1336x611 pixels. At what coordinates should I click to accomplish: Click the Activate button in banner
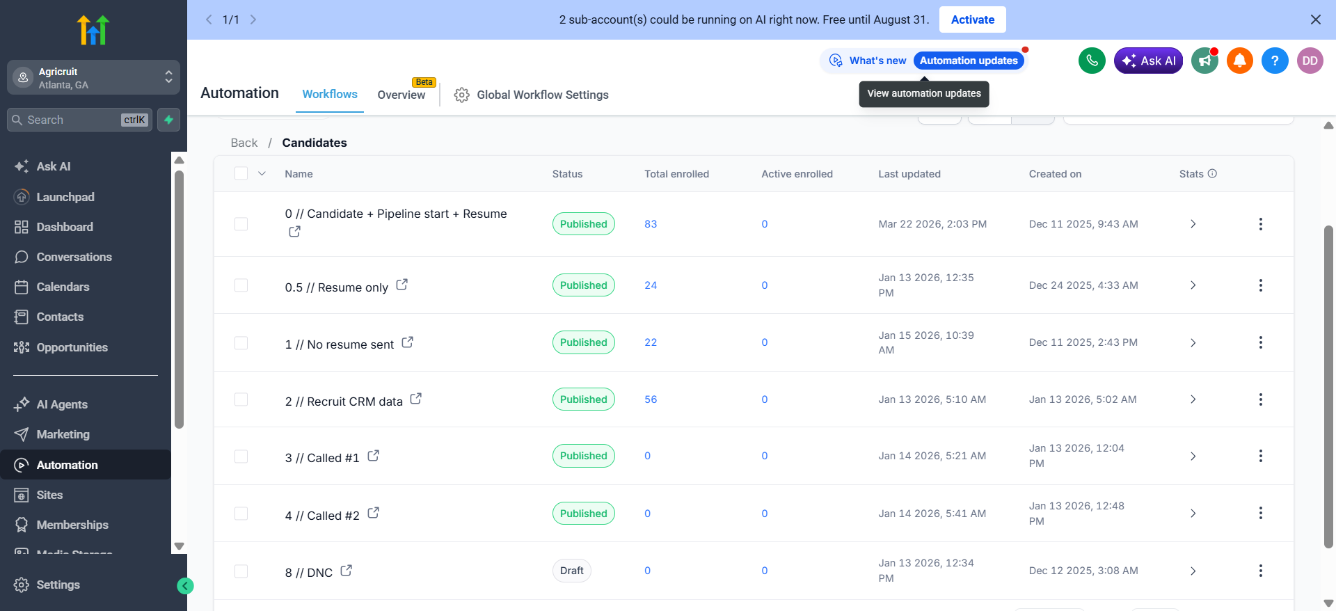(972, 19)
